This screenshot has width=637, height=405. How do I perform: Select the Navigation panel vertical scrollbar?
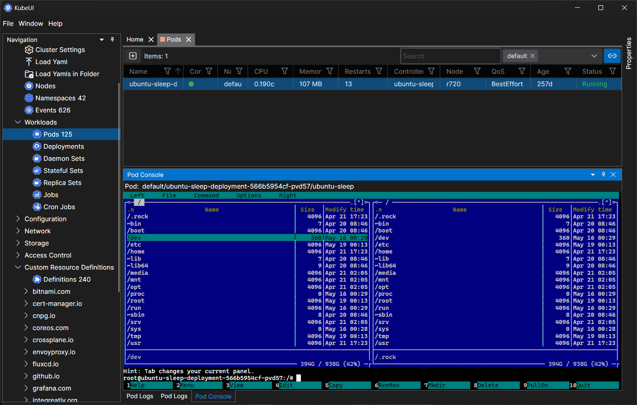pyautogui.click(x=119, y=187)
